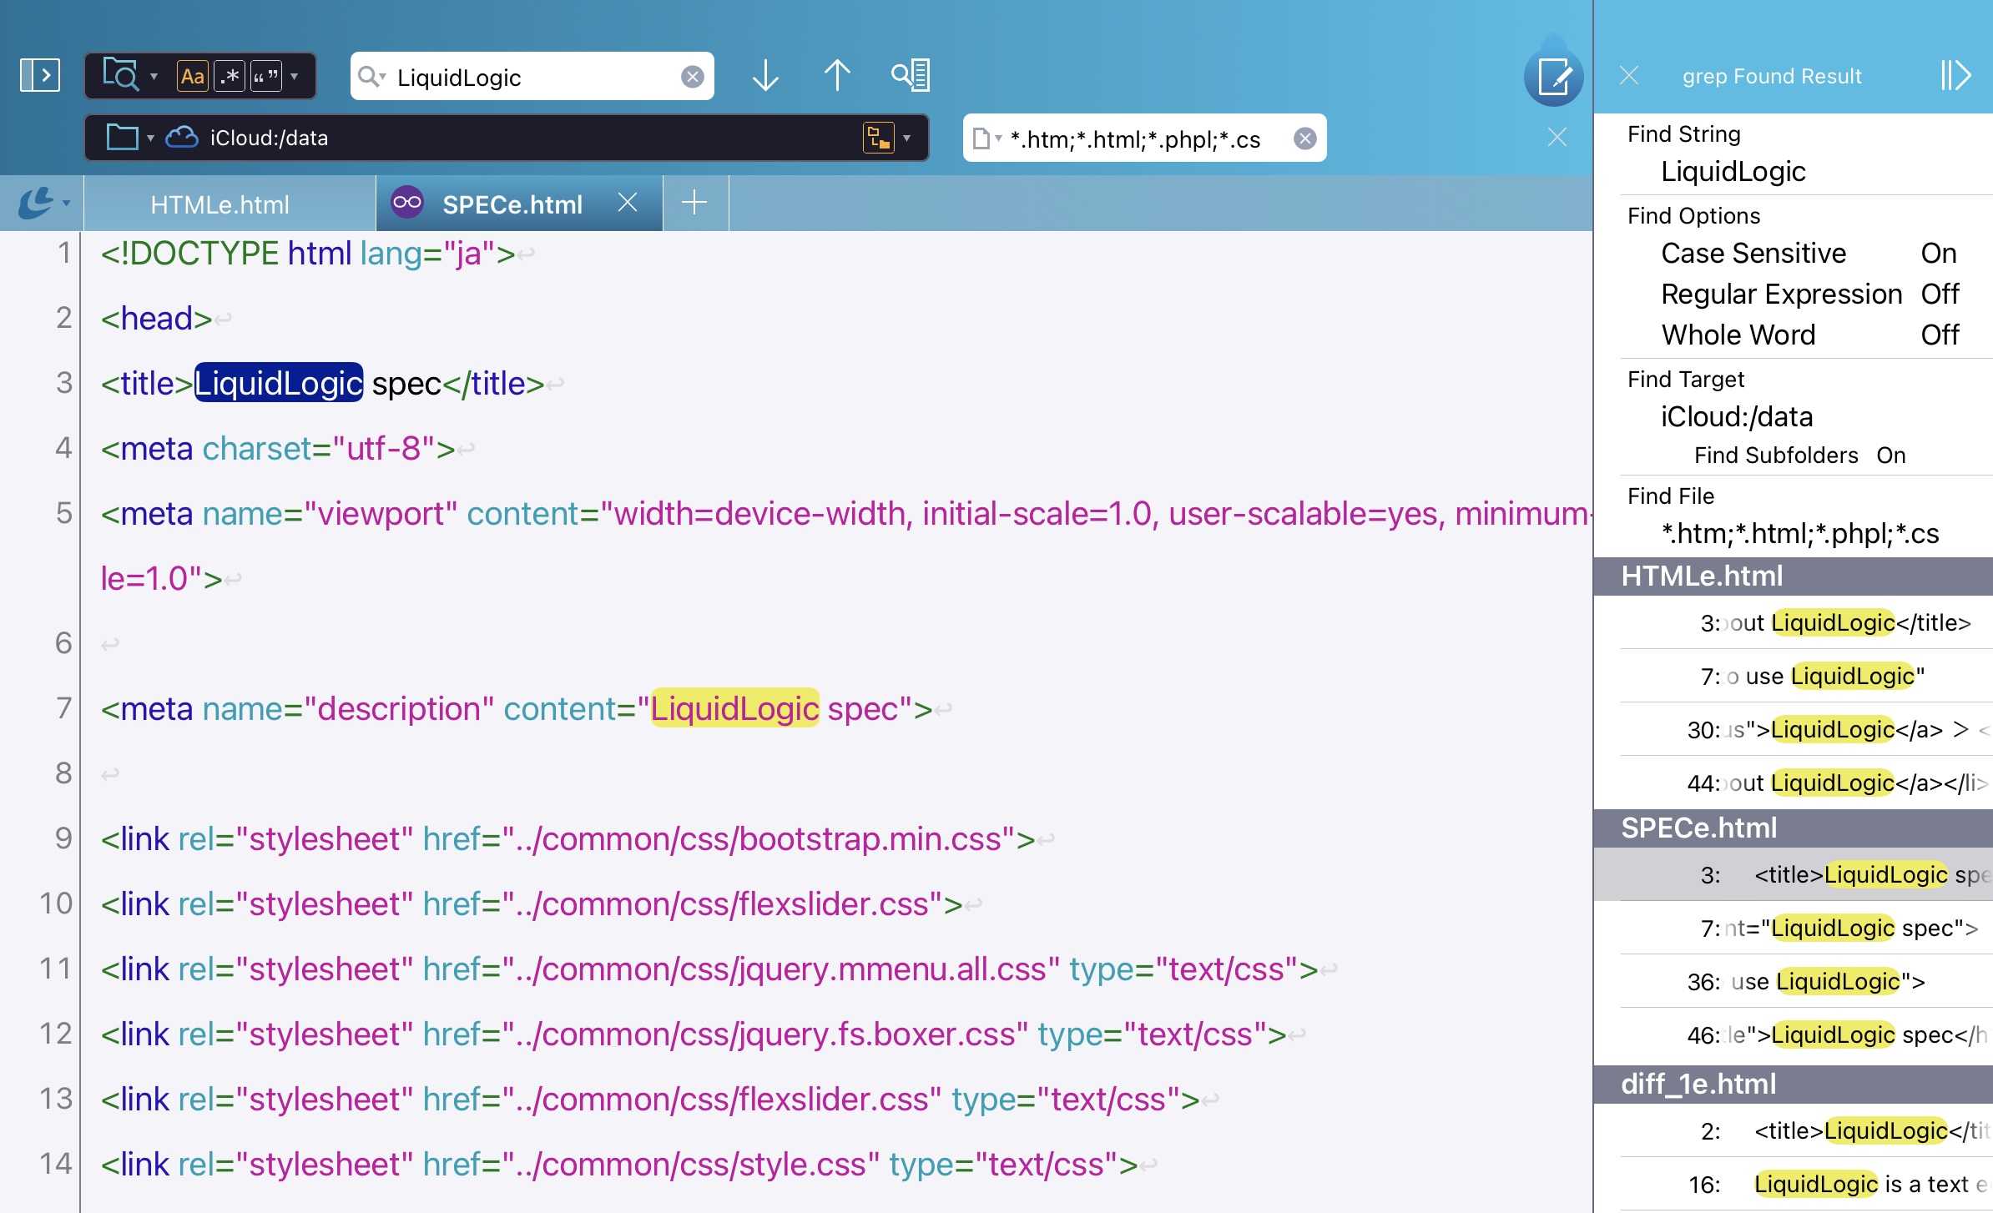Clear the LiquidLogic search text
This screenshot has height=1213, width=1993.
(x=693, y=76)
